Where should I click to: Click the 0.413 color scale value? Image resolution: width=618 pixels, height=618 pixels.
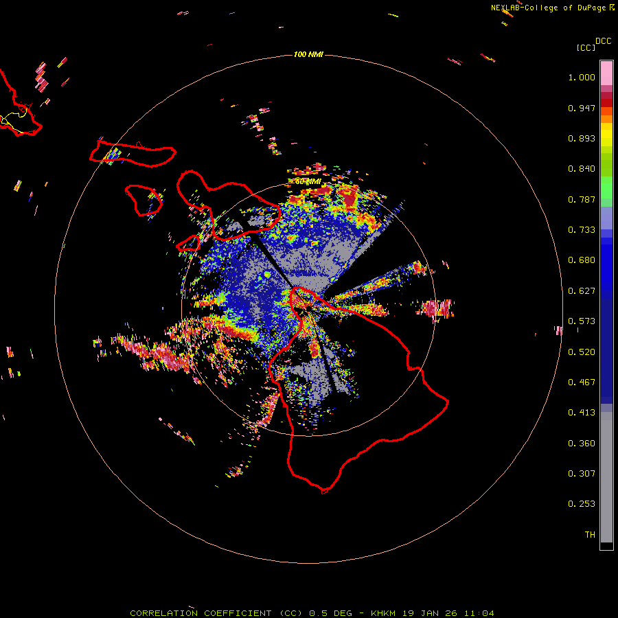[582, 413]
